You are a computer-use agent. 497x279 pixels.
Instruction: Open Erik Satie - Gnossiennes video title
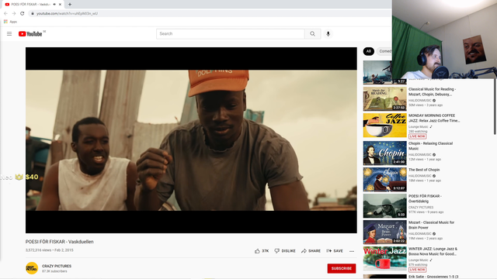click(x=433, y=277)
